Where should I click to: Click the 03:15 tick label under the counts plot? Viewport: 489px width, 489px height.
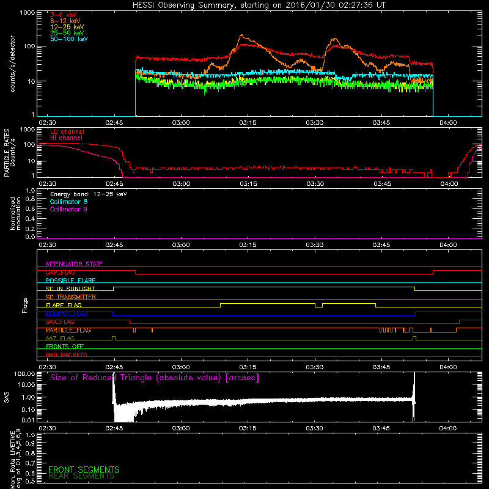(x=248, y=123)
